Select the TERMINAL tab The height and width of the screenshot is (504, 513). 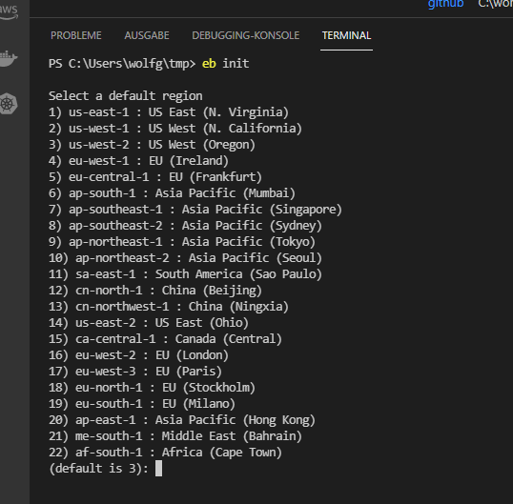coord(346,35)
